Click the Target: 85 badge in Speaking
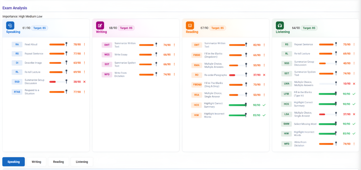 [39, 28]
